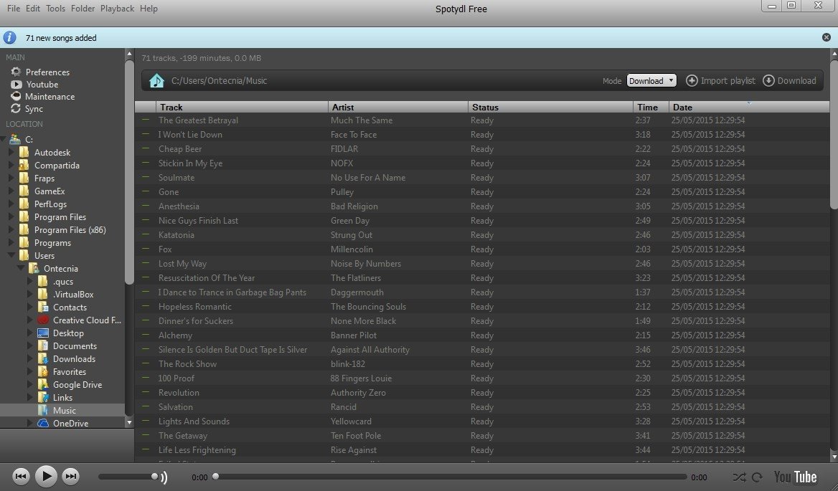Open the Edit menu

click(x=32, y=9)
